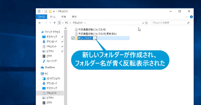The width and height of the screenshot is (201, 105).
Task: Open the recent locations dropdown arrow
Action: click(x=51, y=23)
